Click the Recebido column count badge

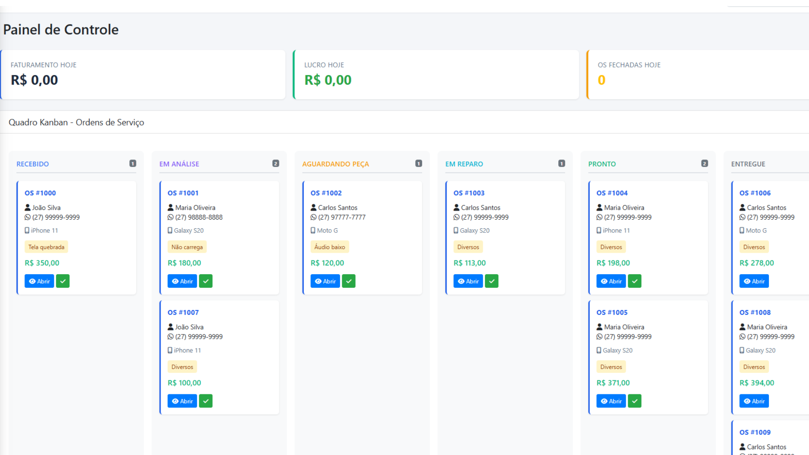133,163
